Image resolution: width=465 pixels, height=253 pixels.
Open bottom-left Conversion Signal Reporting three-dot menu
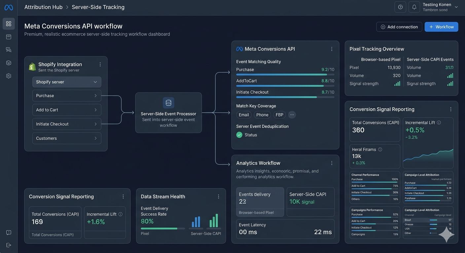point(123,196)
